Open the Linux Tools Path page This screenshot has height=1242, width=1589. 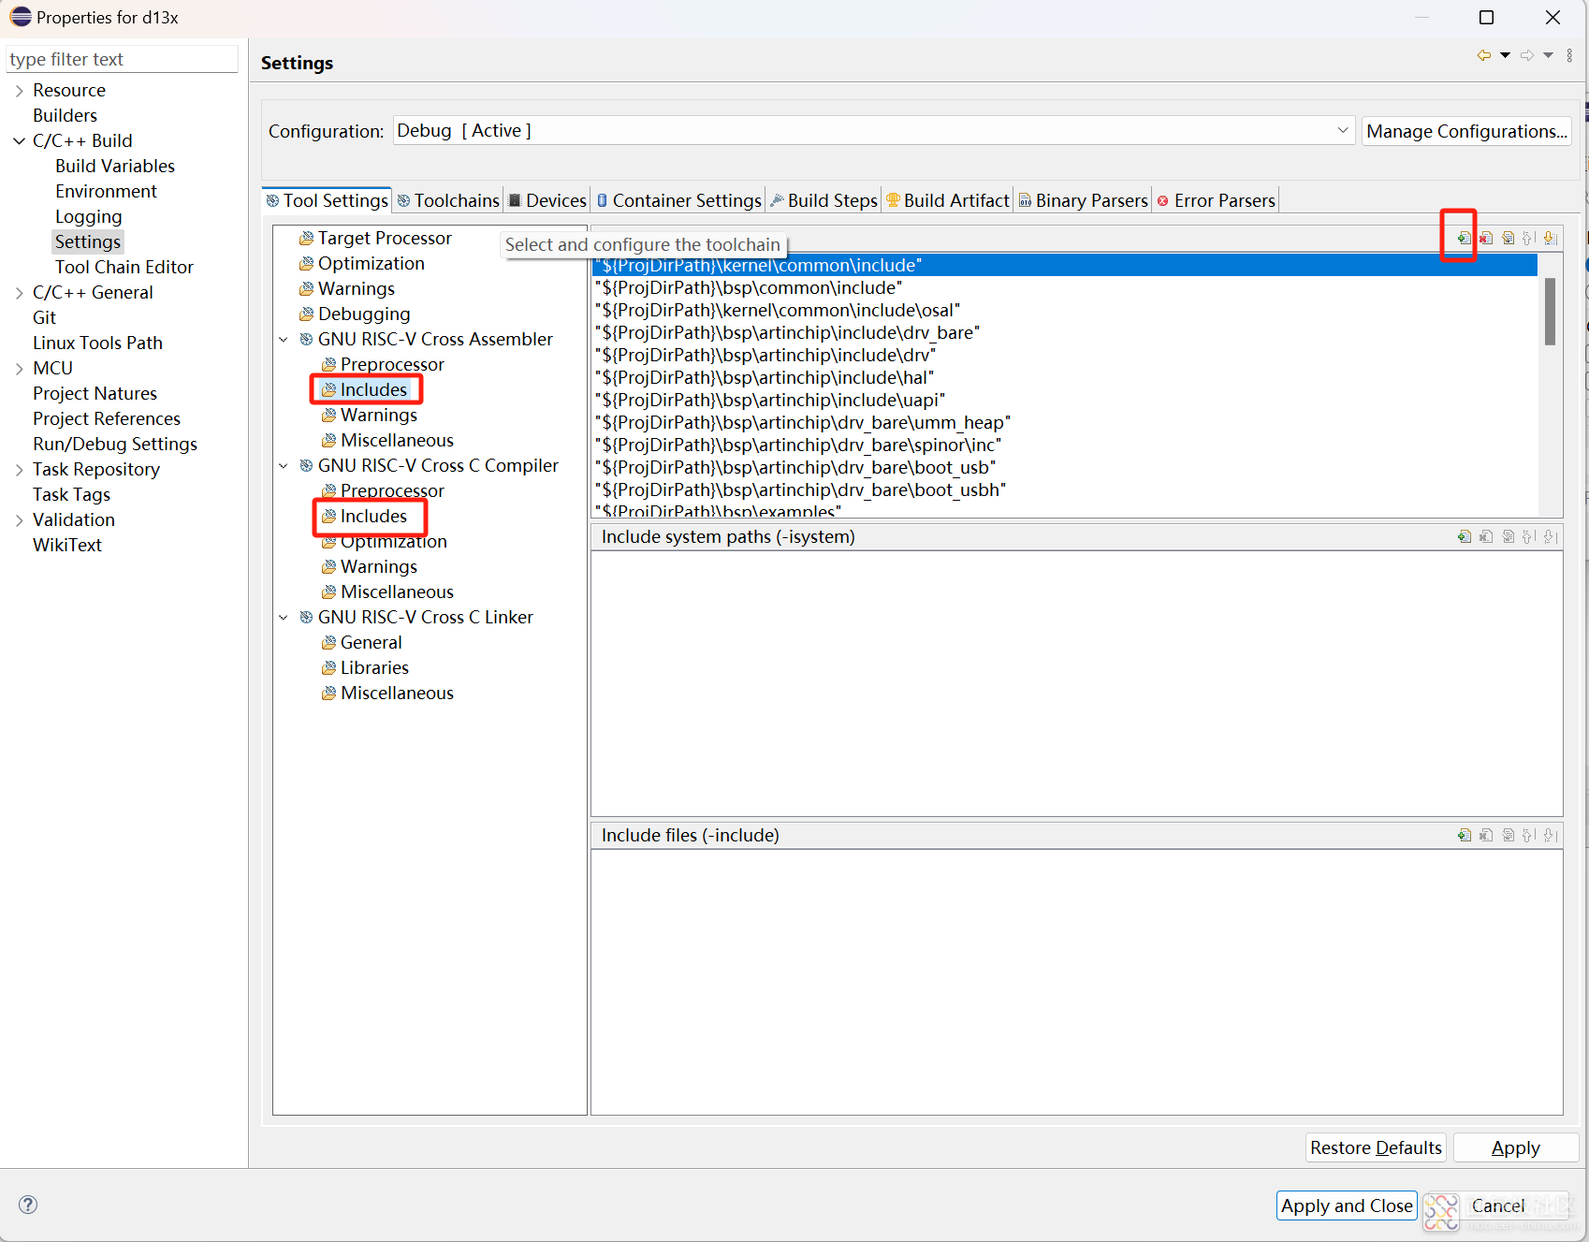97,343
